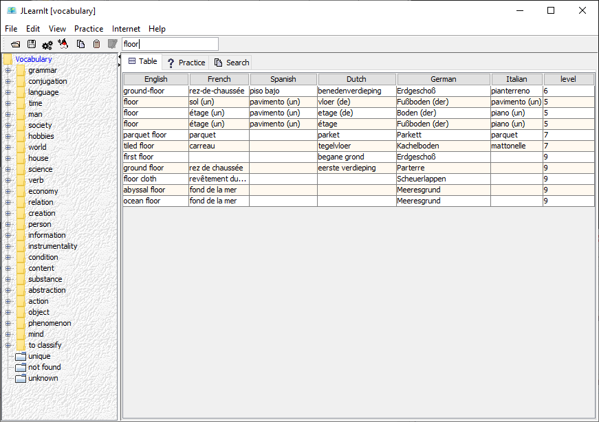Viewport: 599px width, 422px height.
Task: Select the 'unique' category folder icon
Action: pyautogui.click(x=21, y=357)
